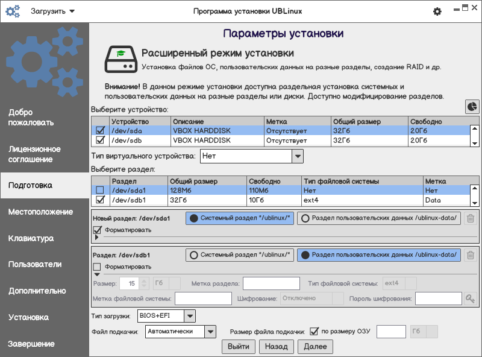Open the settings gear in title bar
This screenshot has height=357, width=482.
coord(437,11)
